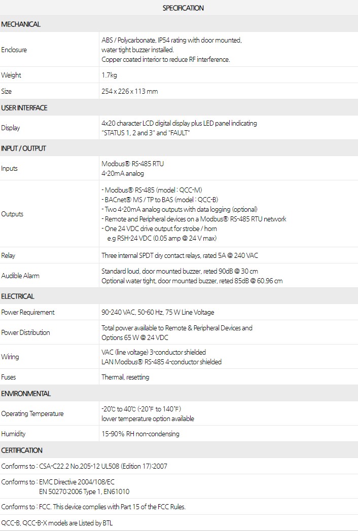
Task: Click the Fuses value Thermal, resetting
Action: (125, 377)
